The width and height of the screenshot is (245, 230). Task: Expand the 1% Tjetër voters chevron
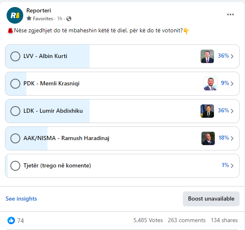tap(232, 166)
